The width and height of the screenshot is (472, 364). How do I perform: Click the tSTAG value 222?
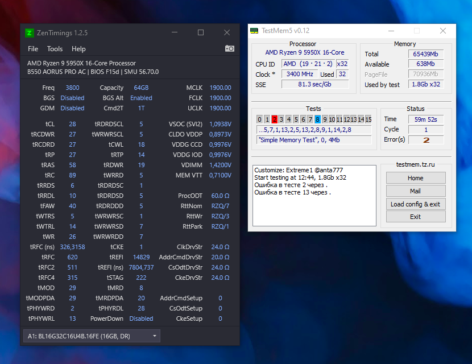(x=141, y=278)
